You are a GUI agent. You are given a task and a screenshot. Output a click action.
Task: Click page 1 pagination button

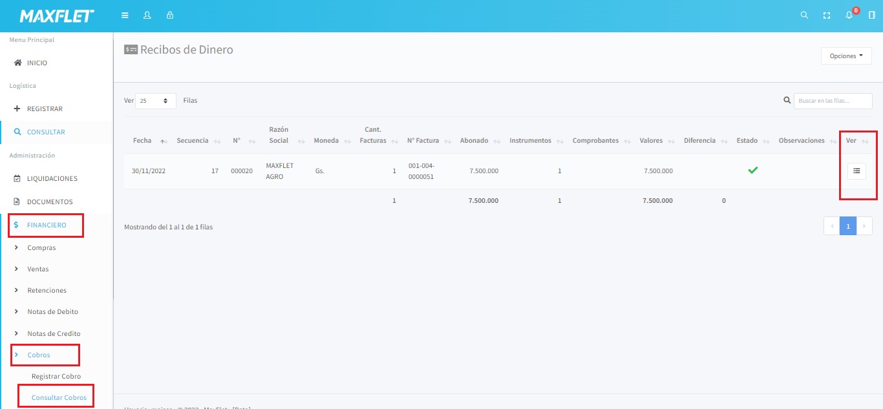pos(848,226)
